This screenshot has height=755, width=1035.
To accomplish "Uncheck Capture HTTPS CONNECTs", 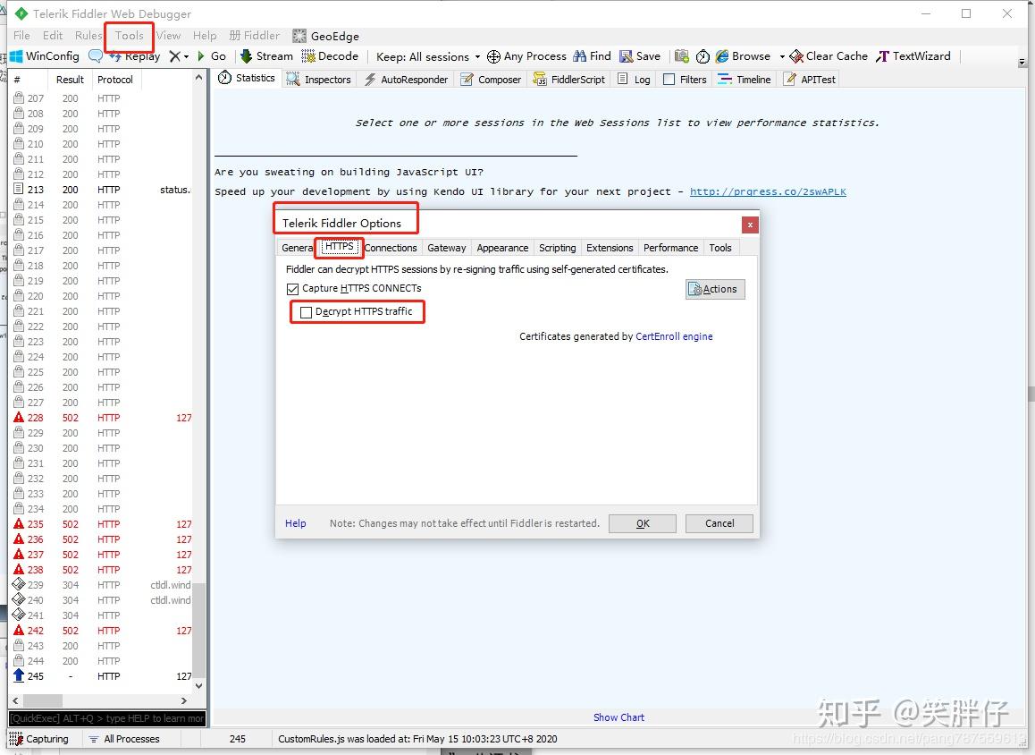I will click(x=291, y=288).
